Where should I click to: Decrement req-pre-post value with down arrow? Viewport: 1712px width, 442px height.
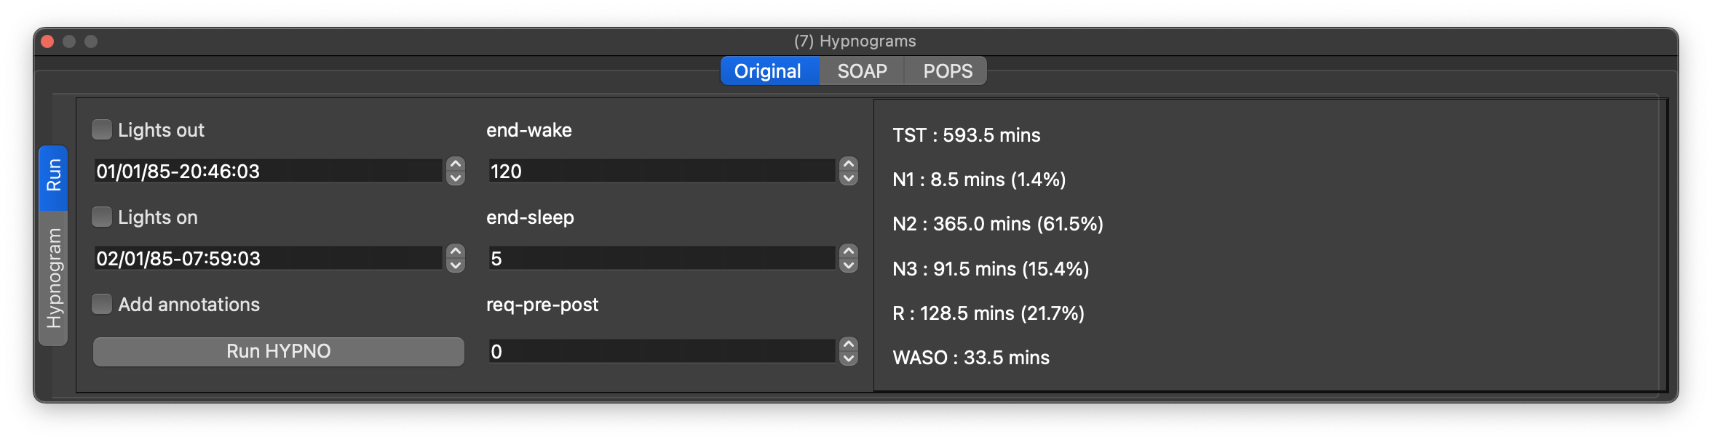[x=849, y=358]
